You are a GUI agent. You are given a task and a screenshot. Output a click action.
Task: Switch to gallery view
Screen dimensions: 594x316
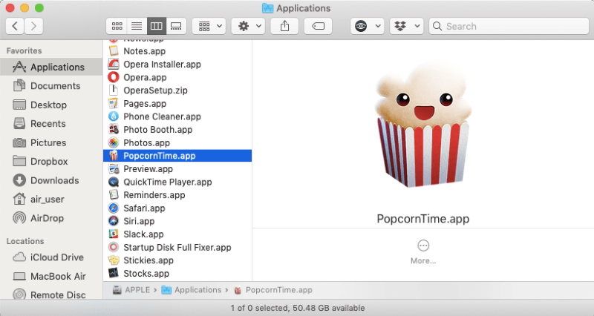point(176,26)
